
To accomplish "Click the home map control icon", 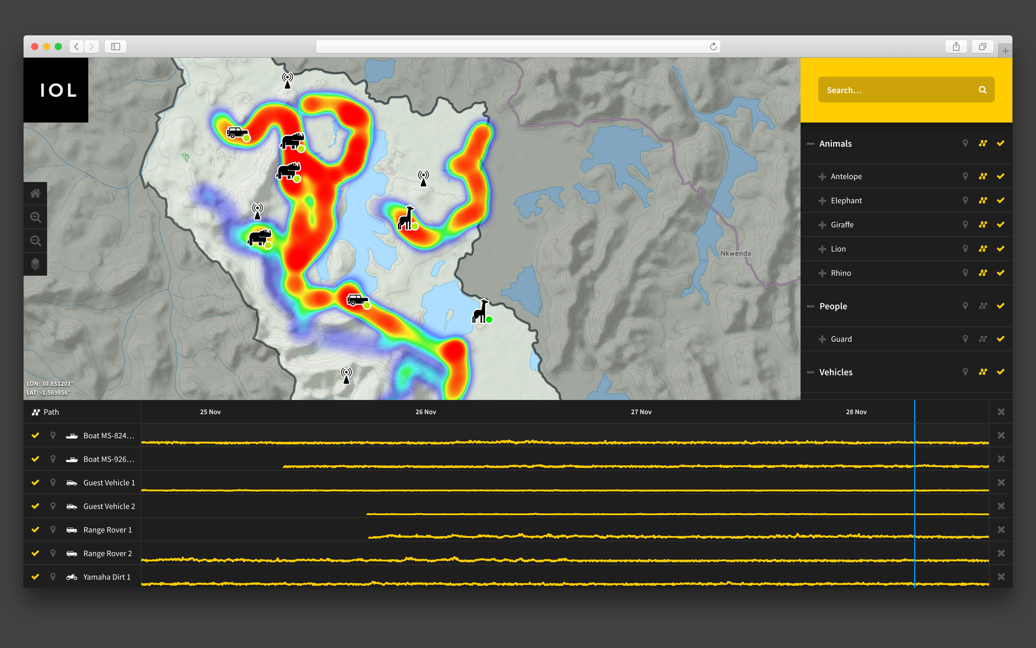I will pos(35,193).
